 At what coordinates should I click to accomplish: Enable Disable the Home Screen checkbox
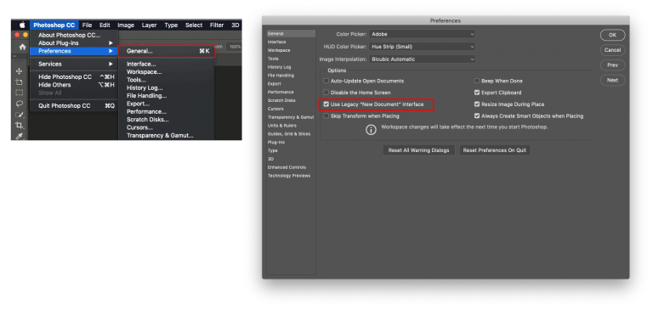[x=326, y=93]
